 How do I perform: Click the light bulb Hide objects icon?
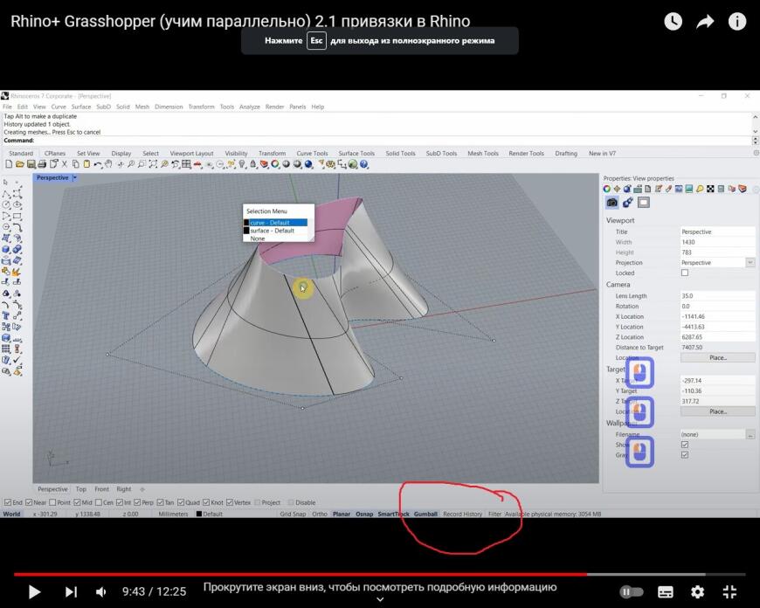tap(241, 164)
